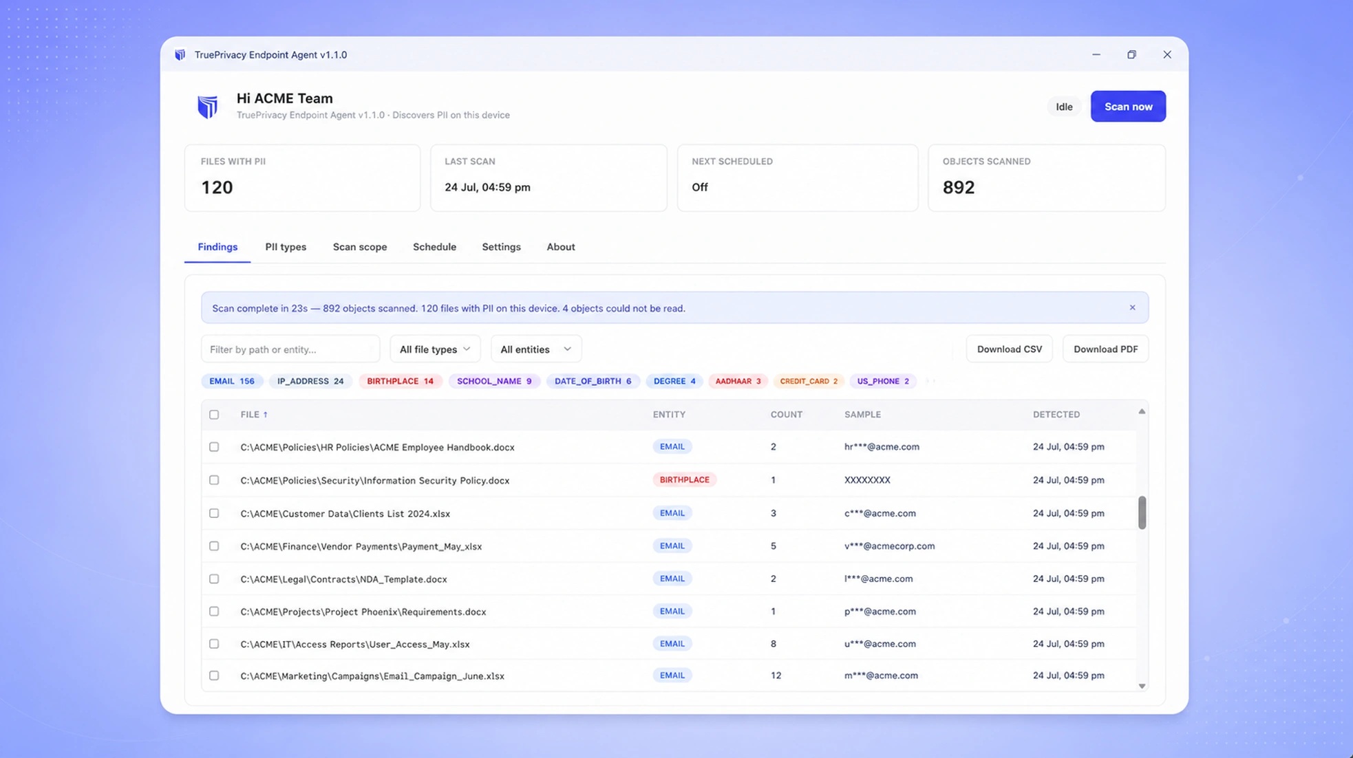
Task: Filter by US_PHONE 2 chip
Action: [x=883, y=381]
